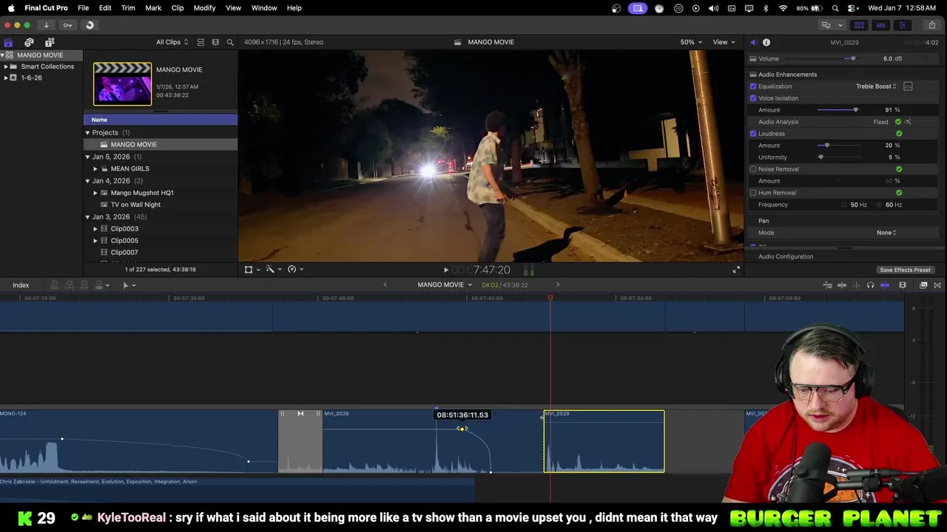Open the 50% viewer zoom dropdown
The width and height of the screenshot is (947, 532).
coord(691,42)
